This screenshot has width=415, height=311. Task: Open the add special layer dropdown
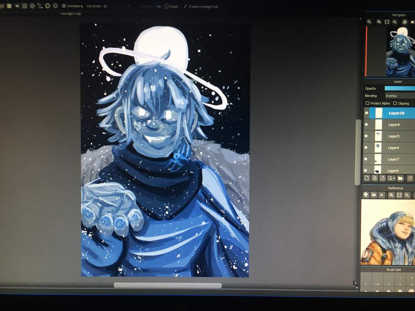coord(391,178)
